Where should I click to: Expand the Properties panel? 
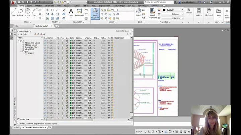tap(165, 22)
